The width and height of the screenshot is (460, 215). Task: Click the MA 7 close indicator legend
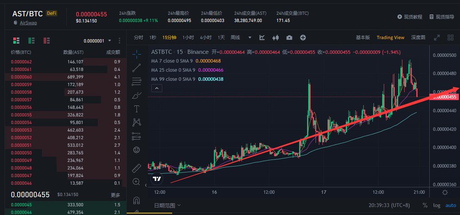186,61
